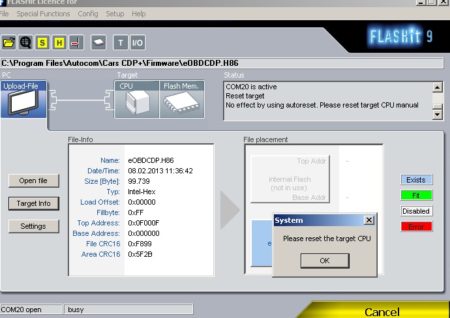The image size is (450, 318).
Task: Click the internal Flash (not in use) block
Action: pyautogui.click(x=290, y=179)
